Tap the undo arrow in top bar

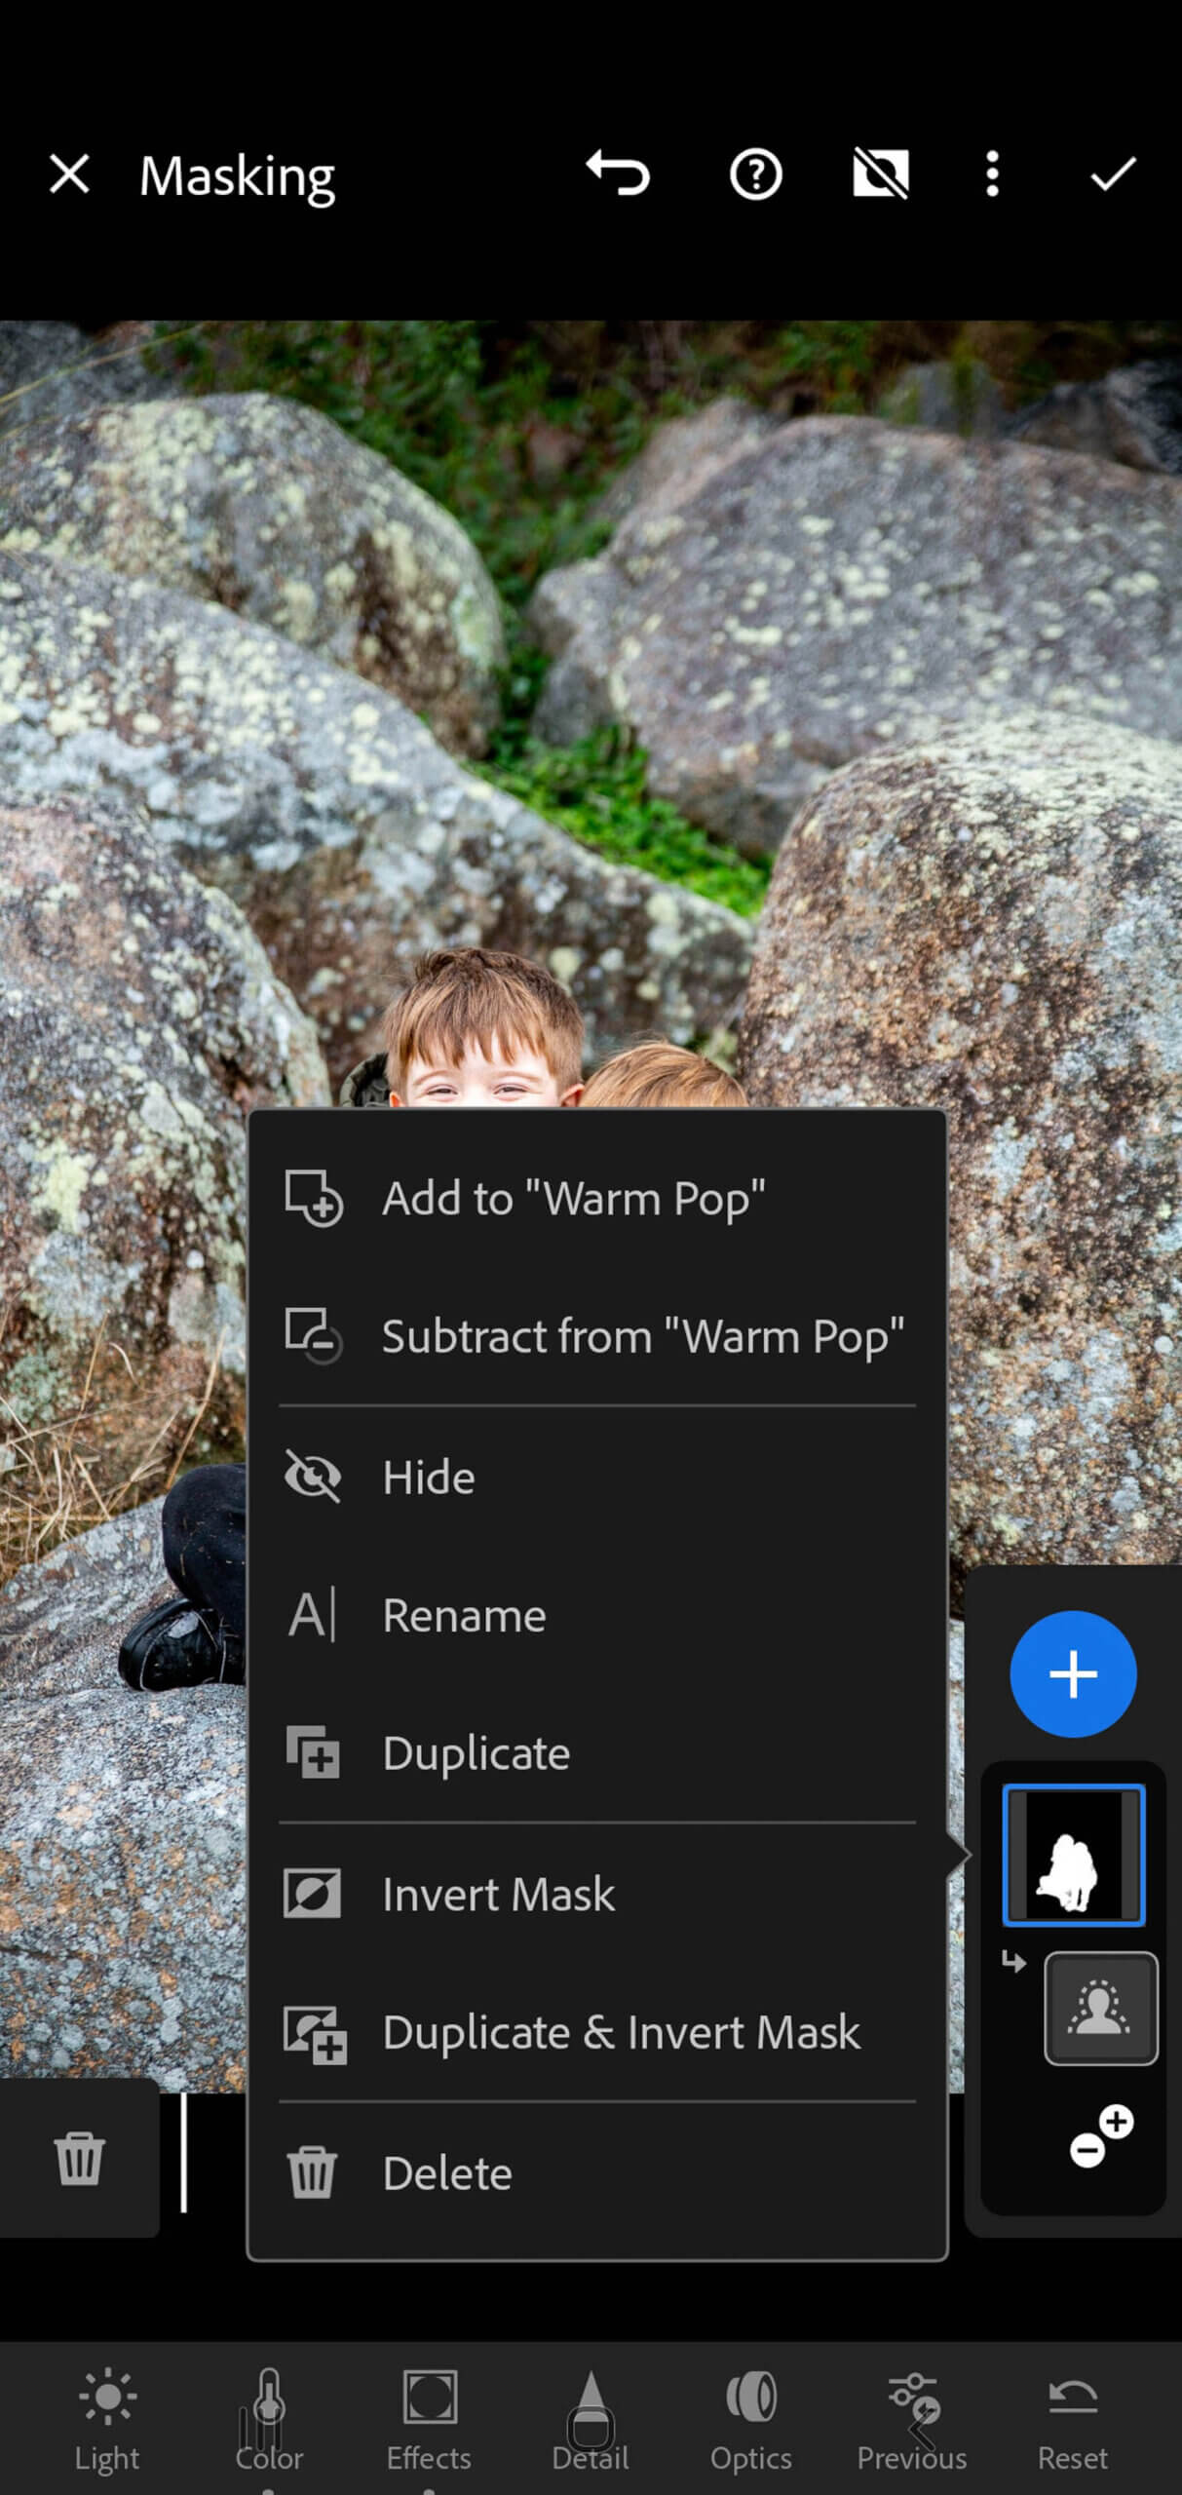coord(618,175)
